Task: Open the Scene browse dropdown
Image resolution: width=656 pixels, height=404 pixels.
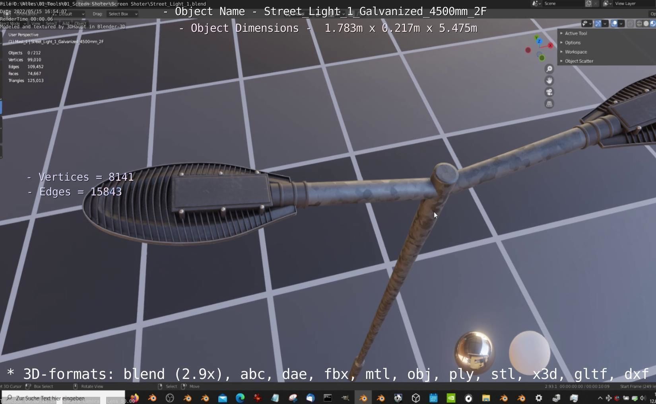Action: (537, 3)
